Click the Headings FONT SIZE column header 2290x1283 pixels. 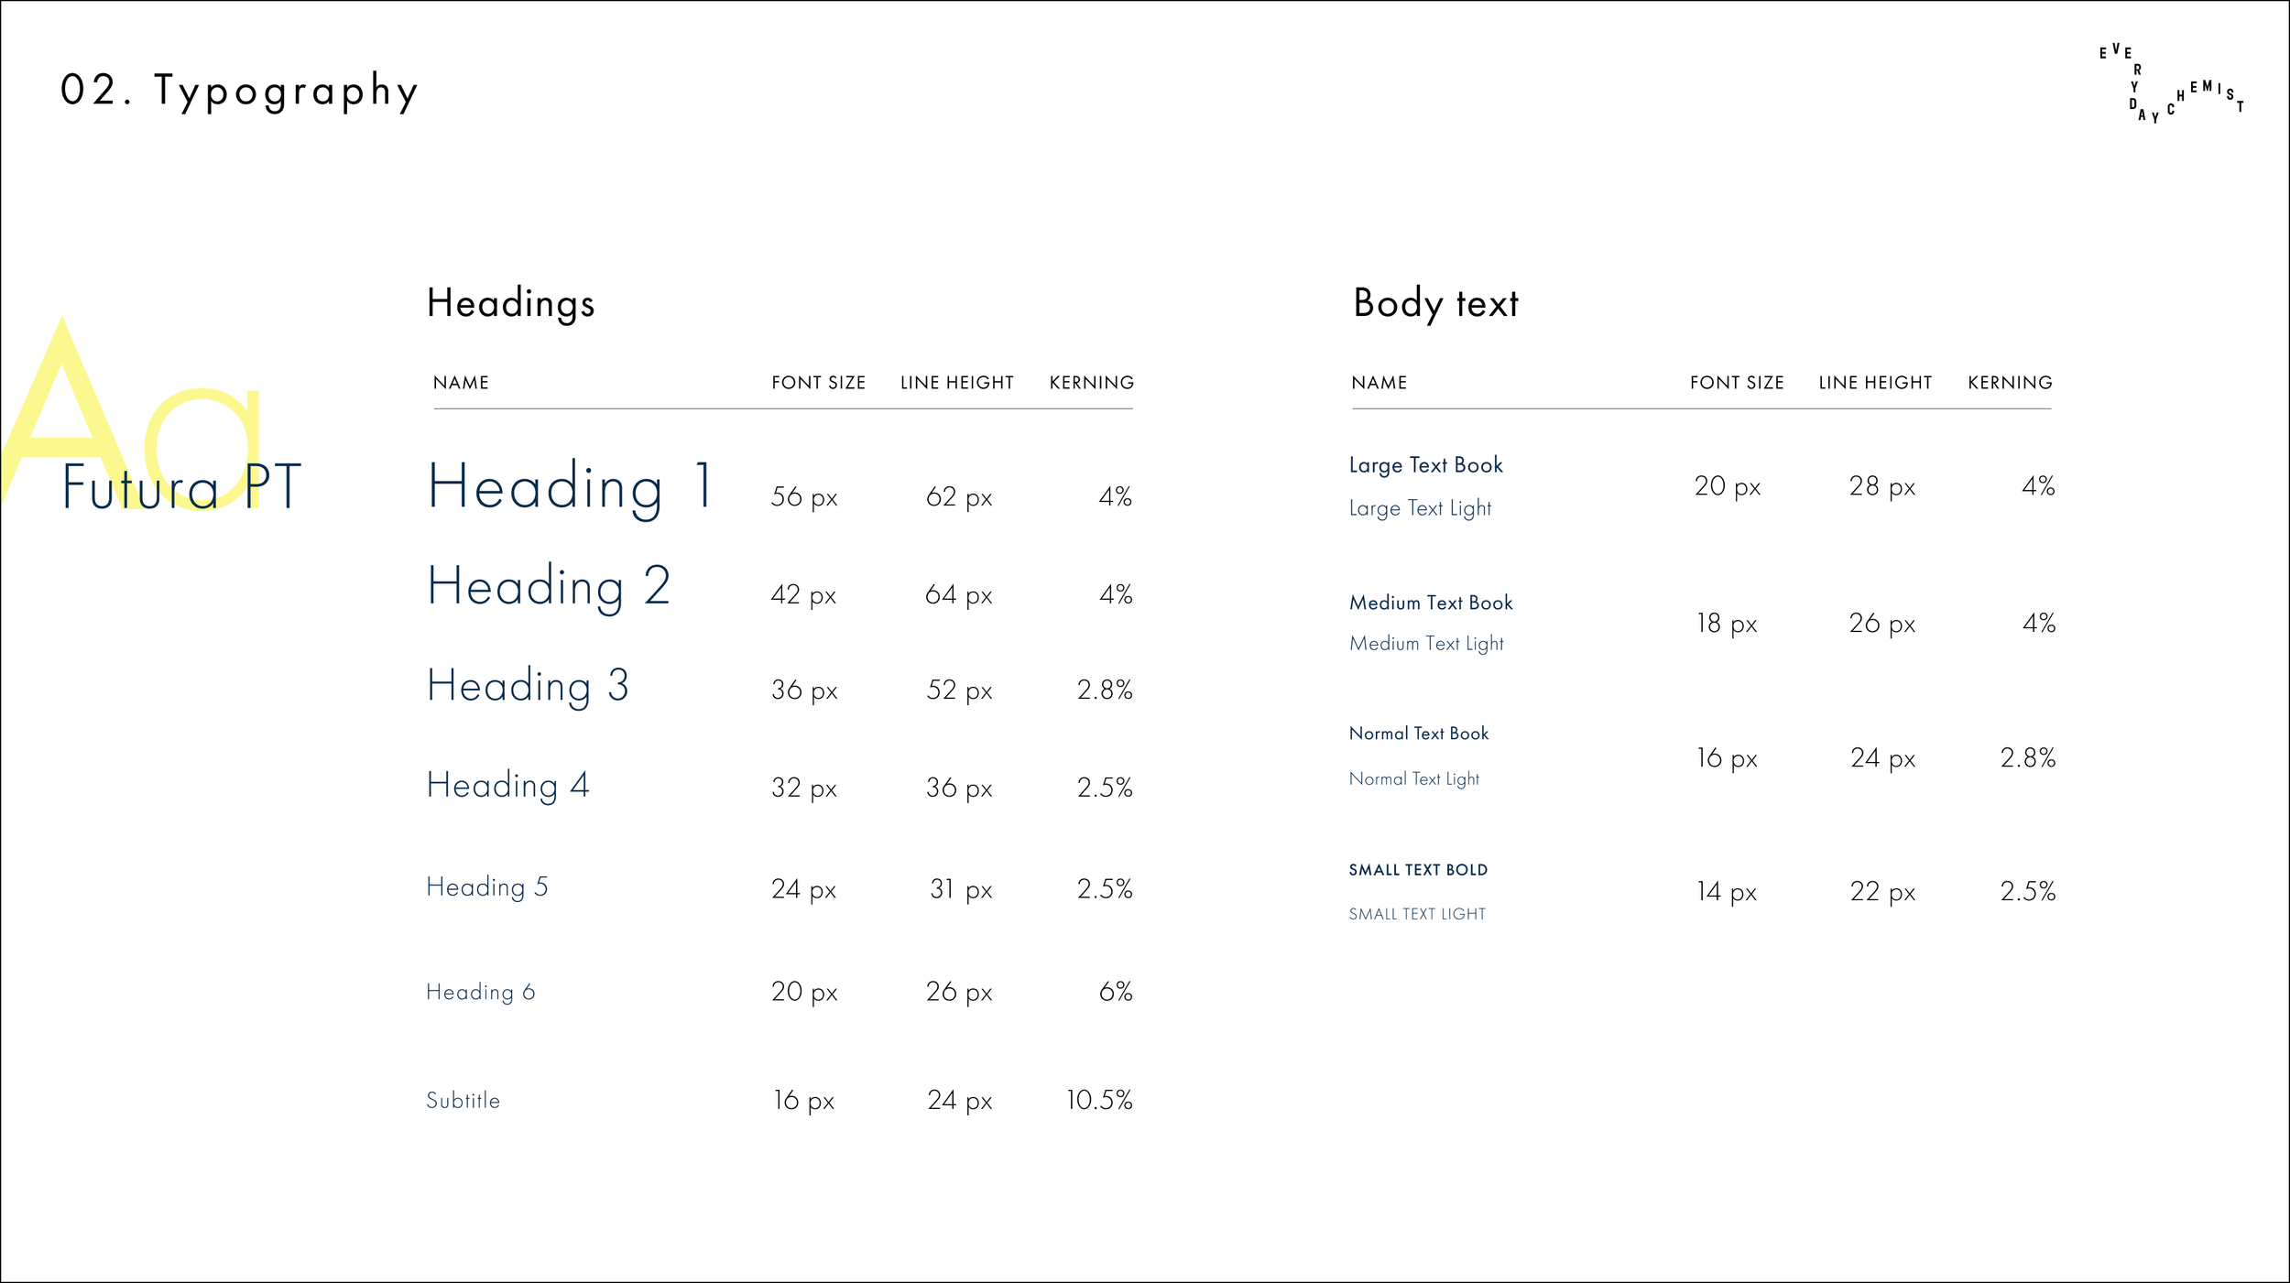pos(818,383)
